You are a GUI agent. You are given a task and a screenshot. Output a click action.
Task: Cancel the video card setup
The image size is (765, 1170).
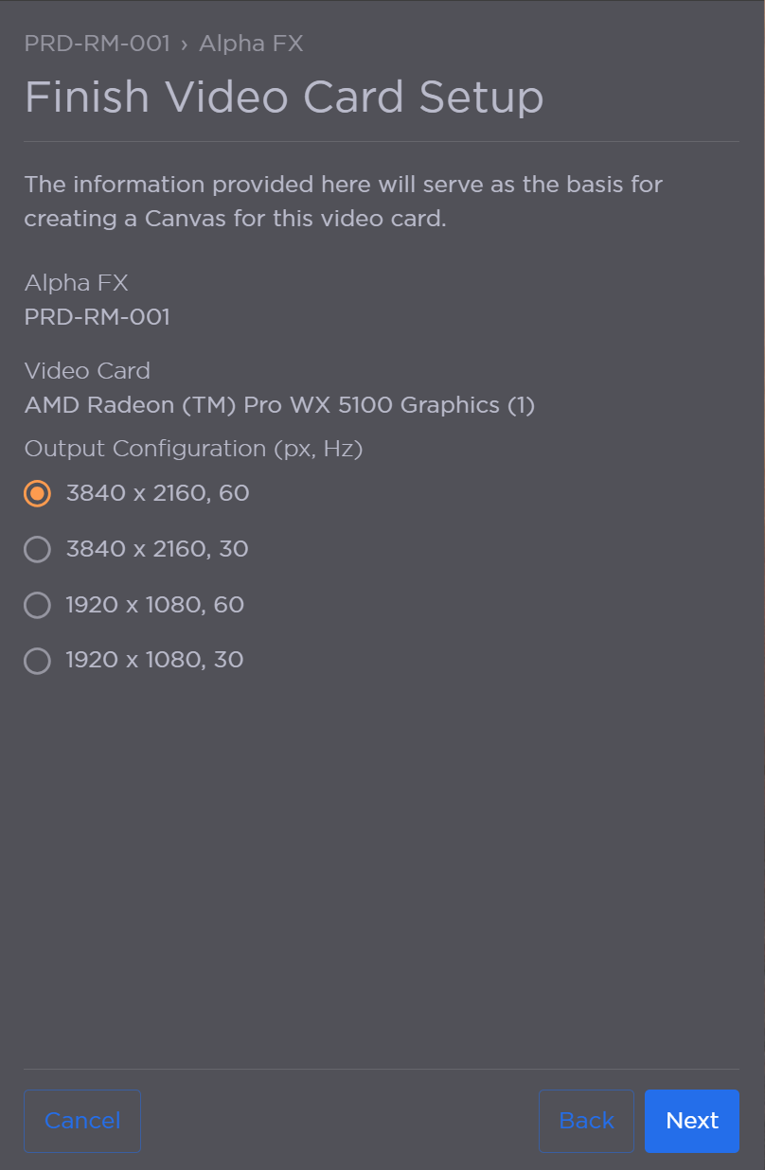[82, 1121]
